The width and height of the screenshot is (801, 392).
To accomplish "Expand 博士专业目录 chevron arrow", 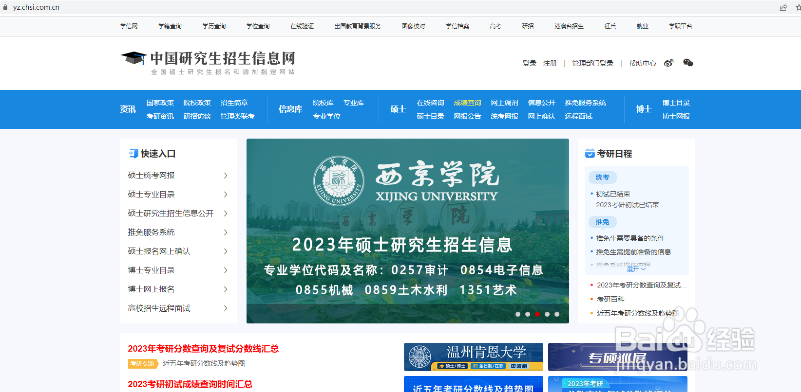I will coord(226,270).
